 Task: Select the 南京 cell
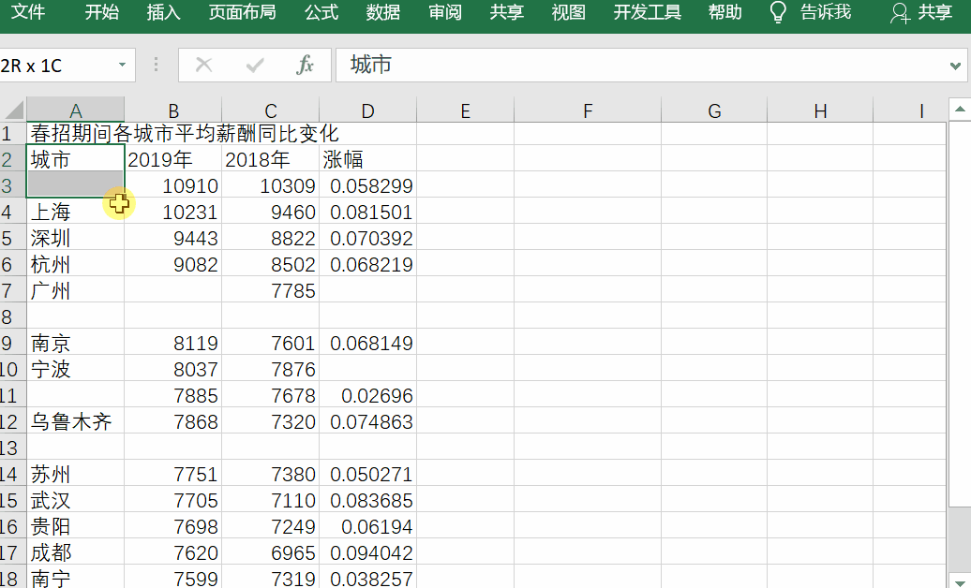tap(76, 343)
